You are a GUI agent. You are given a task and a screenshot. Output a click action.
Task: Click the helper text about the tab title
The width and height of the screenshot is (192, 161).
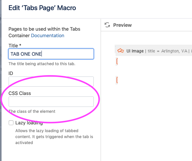point(42,64)
